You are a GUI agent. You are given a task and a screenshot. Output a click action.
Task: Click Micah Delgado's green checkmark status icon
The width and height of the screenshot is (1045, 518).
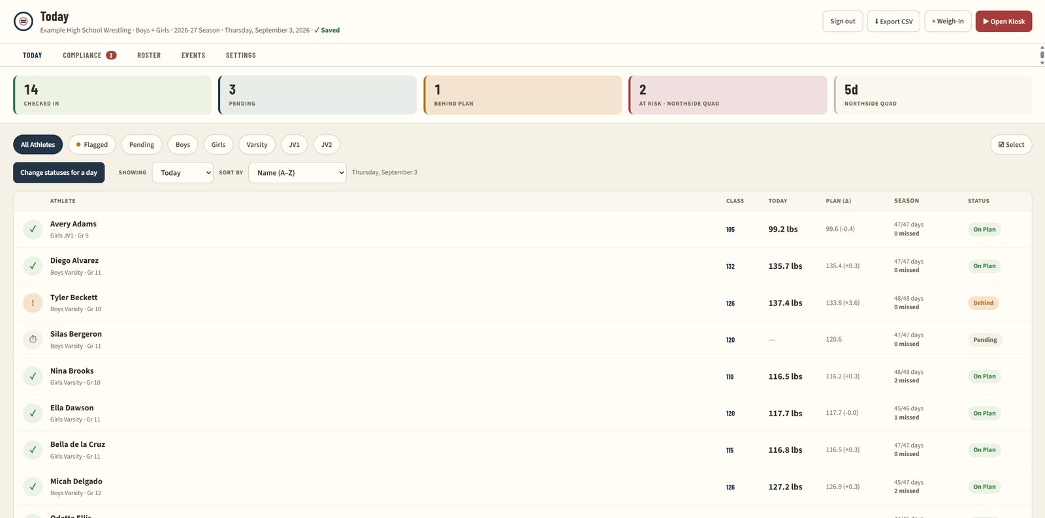tap(33, 487)
